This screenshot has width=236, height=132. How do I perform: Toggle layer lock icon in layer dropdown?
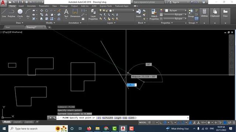107,11
